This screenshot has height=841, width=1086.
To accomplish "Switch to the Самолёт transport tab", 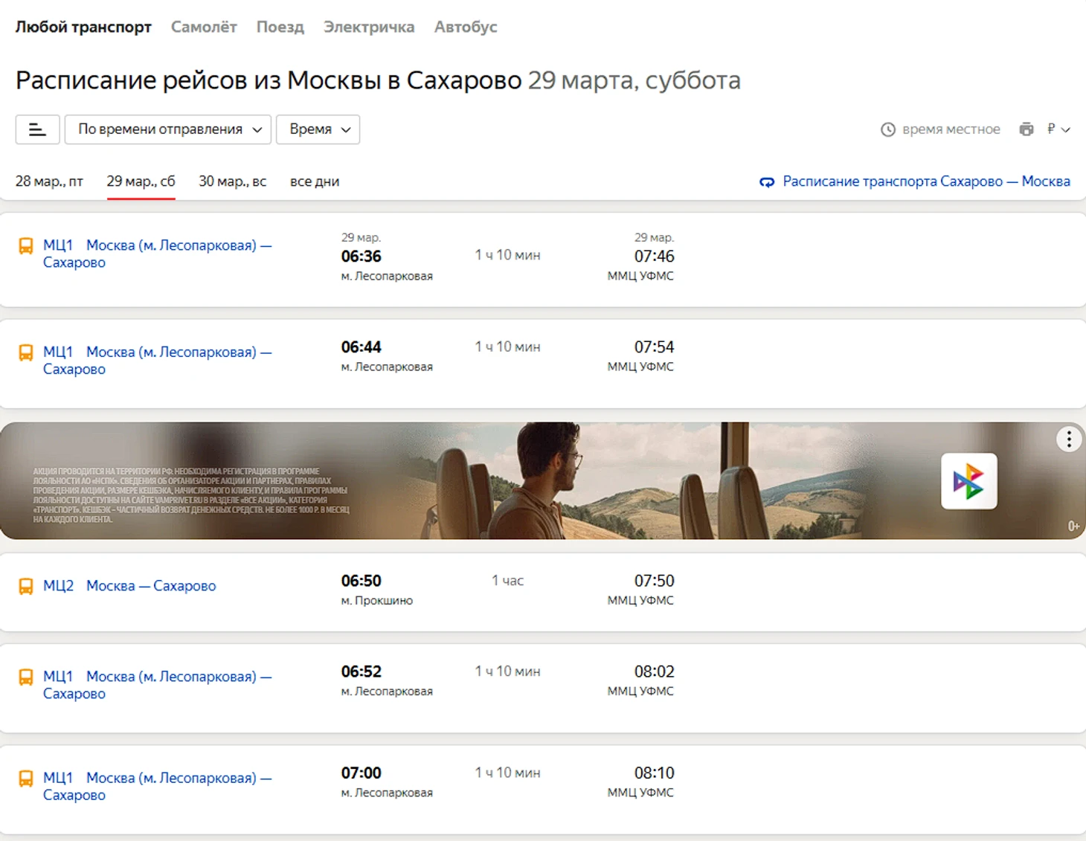I will [x=204, y=27].
